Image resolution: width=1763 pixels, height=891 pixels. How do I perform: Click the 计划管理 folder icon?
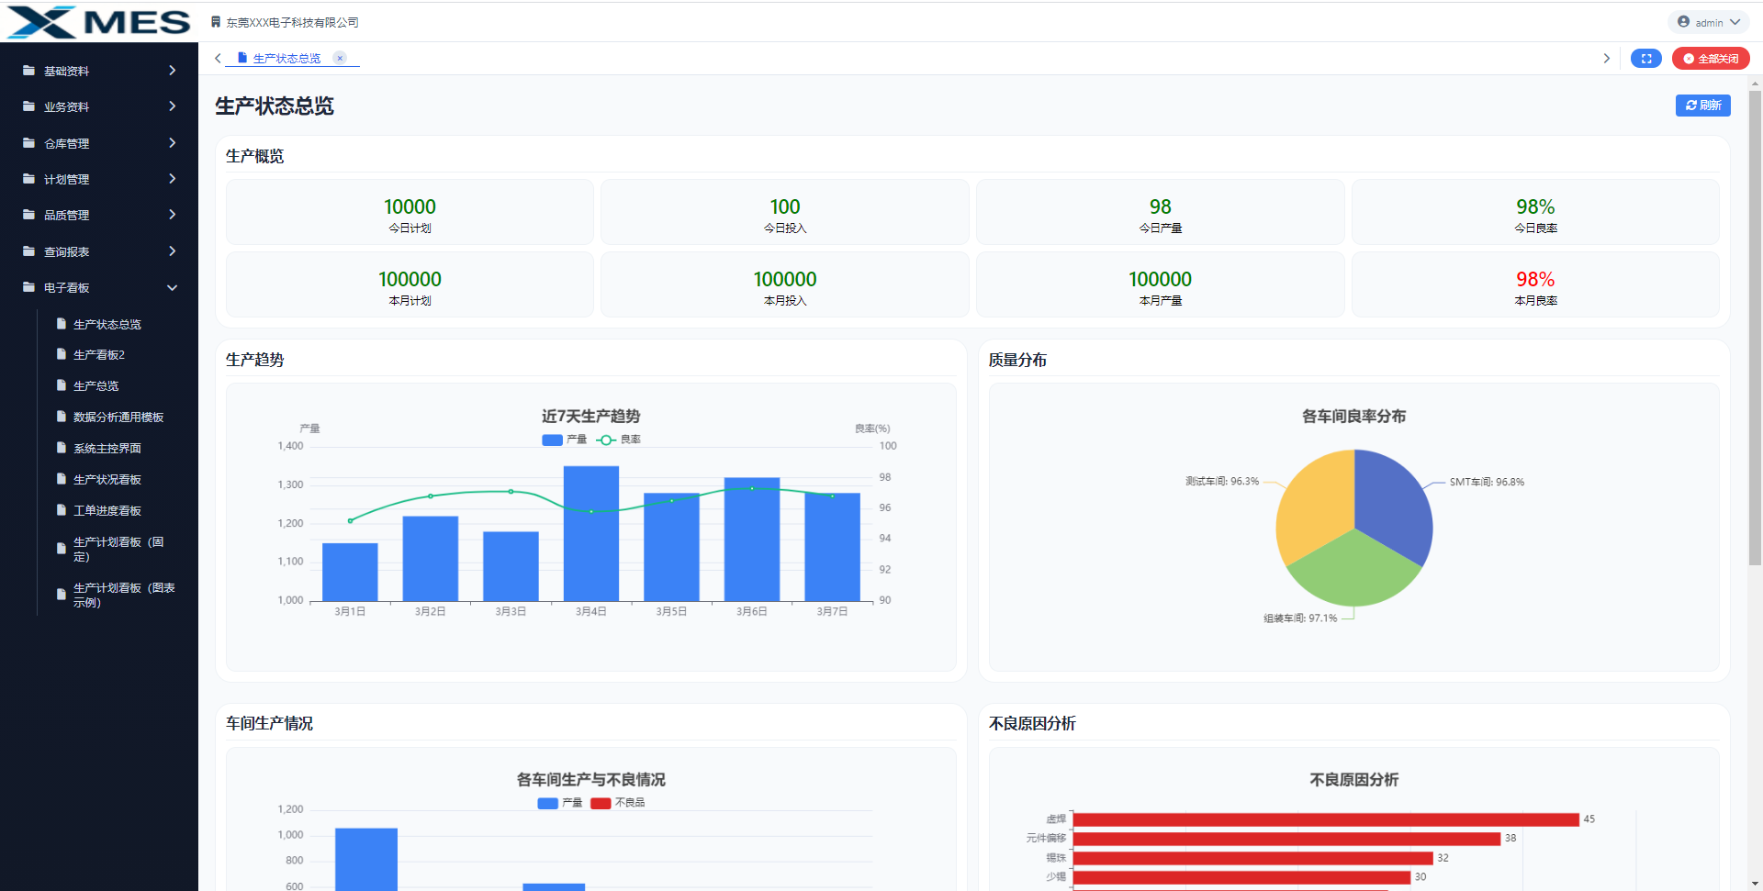(x=28, y=179)
